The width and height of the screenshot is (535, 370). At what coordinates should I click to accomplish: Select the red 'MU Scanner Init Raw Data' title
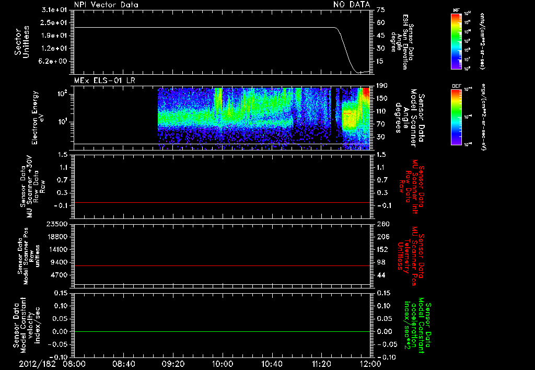coord(411,187)
